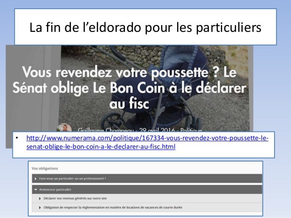Expand 'Obligation de respecter la règlementation' row
The image size is (291, 218).
(x=147, y=208)
